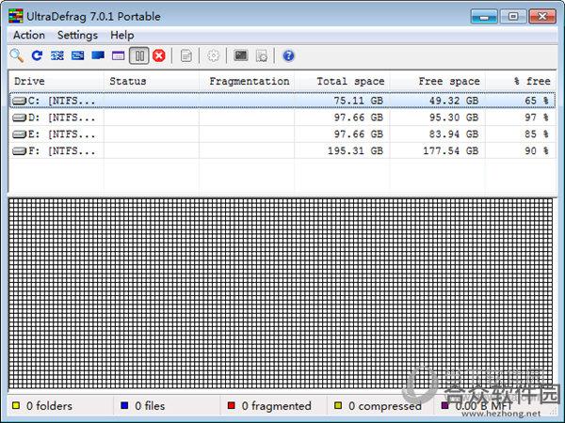Click the 0 folders status entry
The width and height of the screenshot is (565, 423).
click(49, 406)
